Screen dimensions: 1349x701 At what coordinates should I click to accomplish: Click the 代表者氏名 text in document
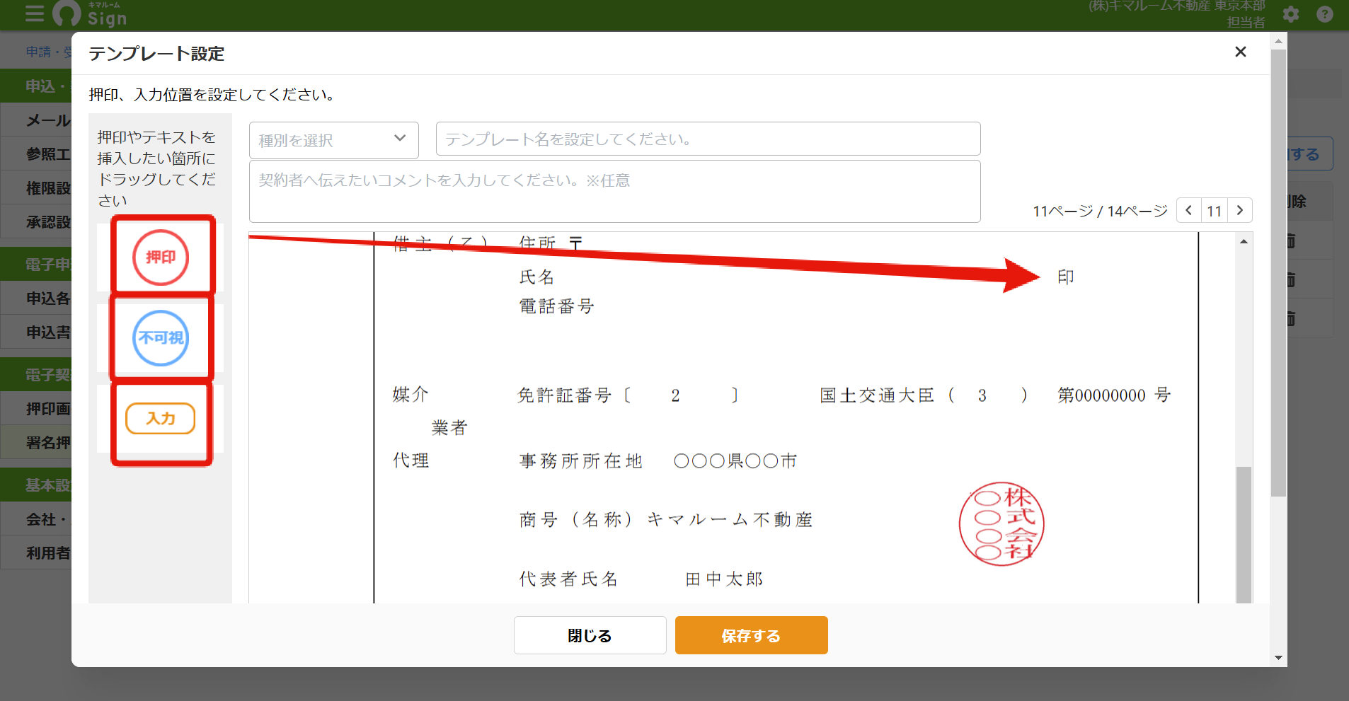coord(568,579)
